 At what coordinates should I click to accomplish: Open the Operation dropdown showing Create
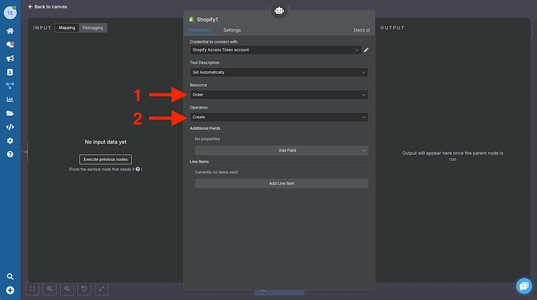point(279,117)
